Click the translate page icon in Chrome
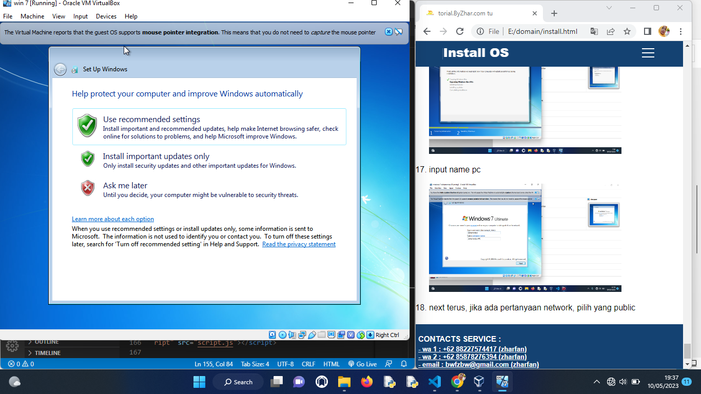Image resolution: width=701 pixels, height=394 pixels. point(594,31)
